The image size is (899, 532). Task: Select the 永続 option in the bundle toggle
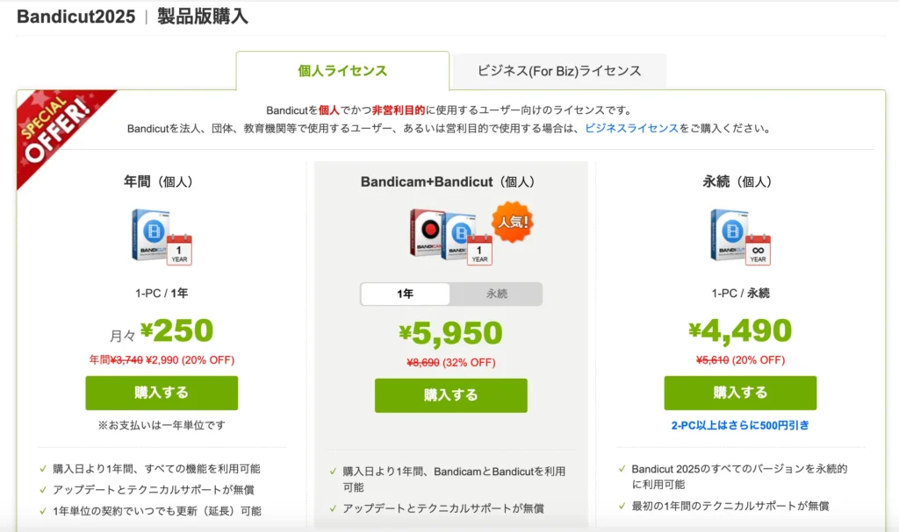pyautogui.click(x=496, y=294)
